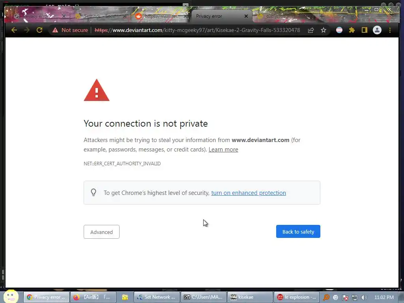Screen dimensions: 404x303
Task: Click the Advanced button
Action: point(101,232)
